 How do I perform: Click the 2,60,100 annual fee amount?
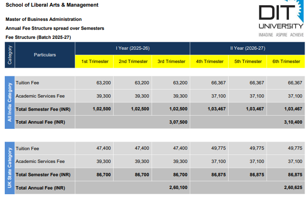pos(178,188)
